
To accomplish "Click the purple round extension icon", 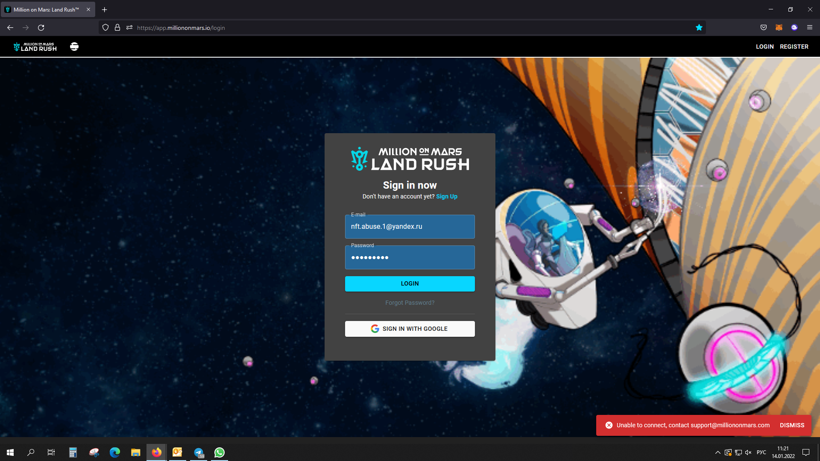I will click(x=794, y=28).
